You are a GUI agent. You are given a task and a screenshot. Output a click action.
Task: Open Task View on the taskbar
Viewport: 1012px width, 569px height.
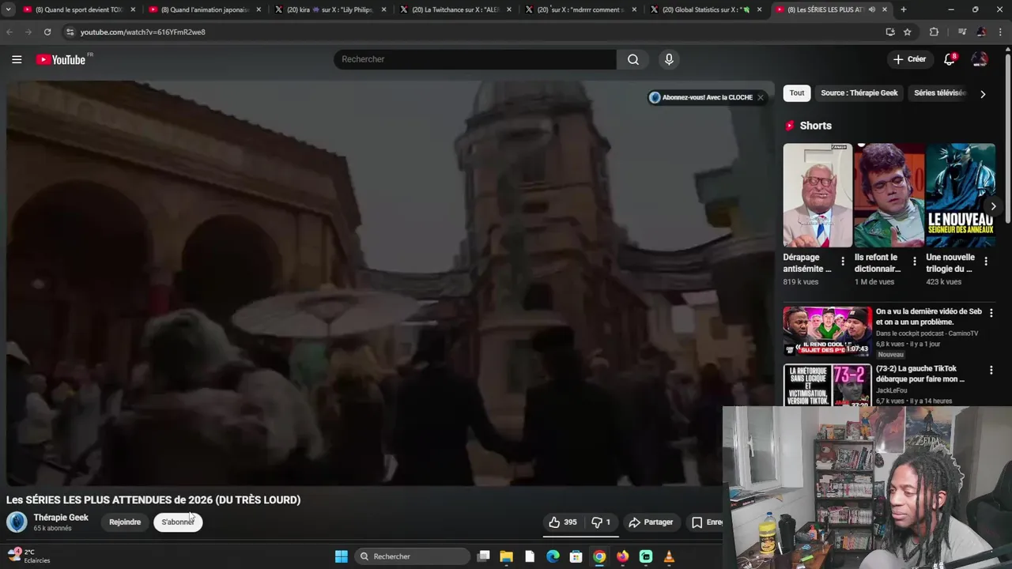point(484,556)
